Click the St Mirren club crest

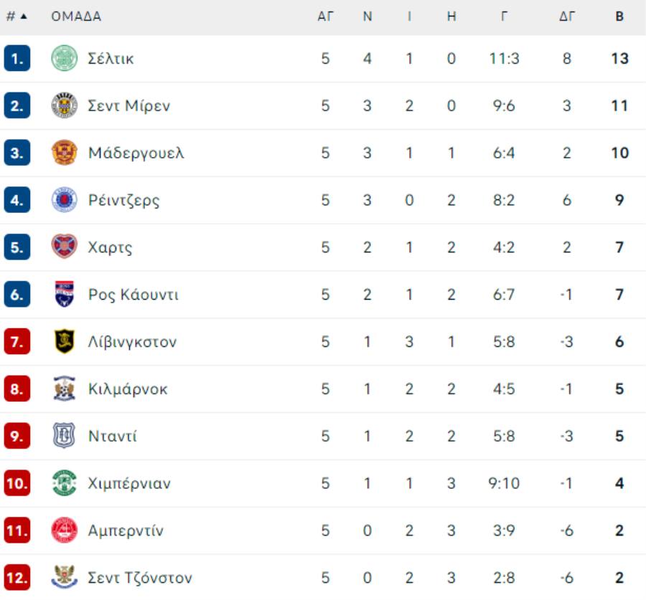coord(65,105)
